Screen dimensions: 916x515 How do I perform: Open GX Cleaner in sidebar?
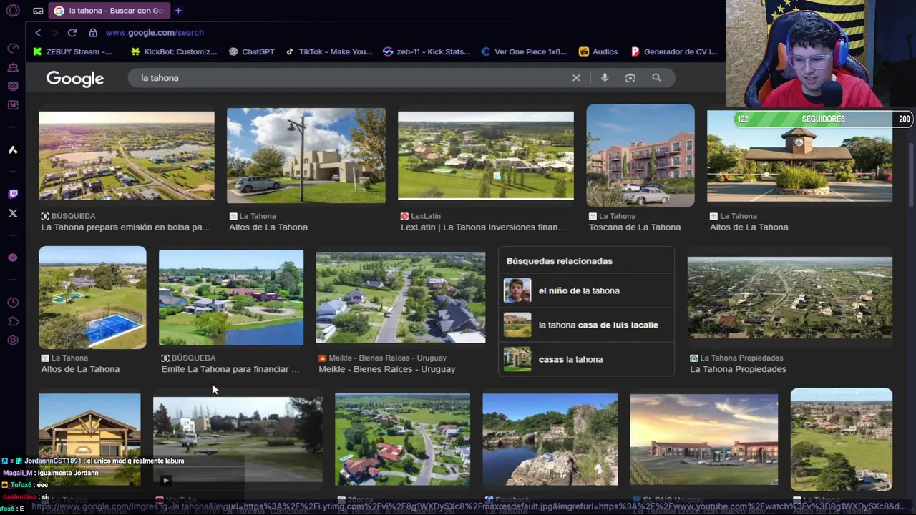[x=13, y=67]
